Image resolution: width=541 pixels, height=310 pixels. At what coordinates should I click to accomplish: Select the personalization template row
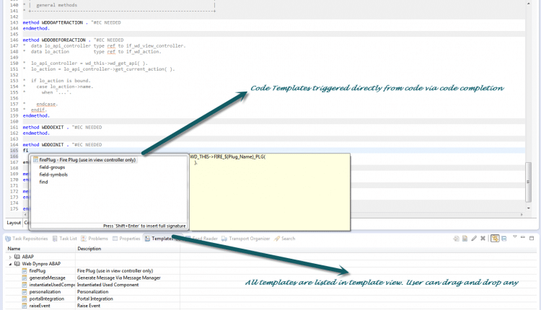point(93,292)
